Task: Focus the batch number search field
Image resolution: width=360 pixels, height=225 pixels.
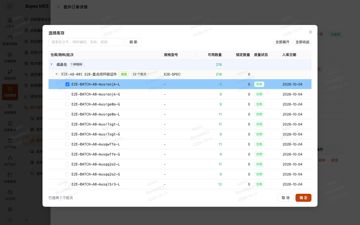Action: 86,42
